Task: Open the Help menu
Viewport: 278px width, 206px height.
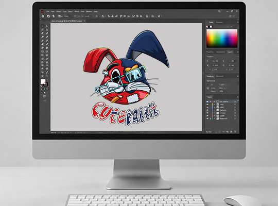Action: 96,11
